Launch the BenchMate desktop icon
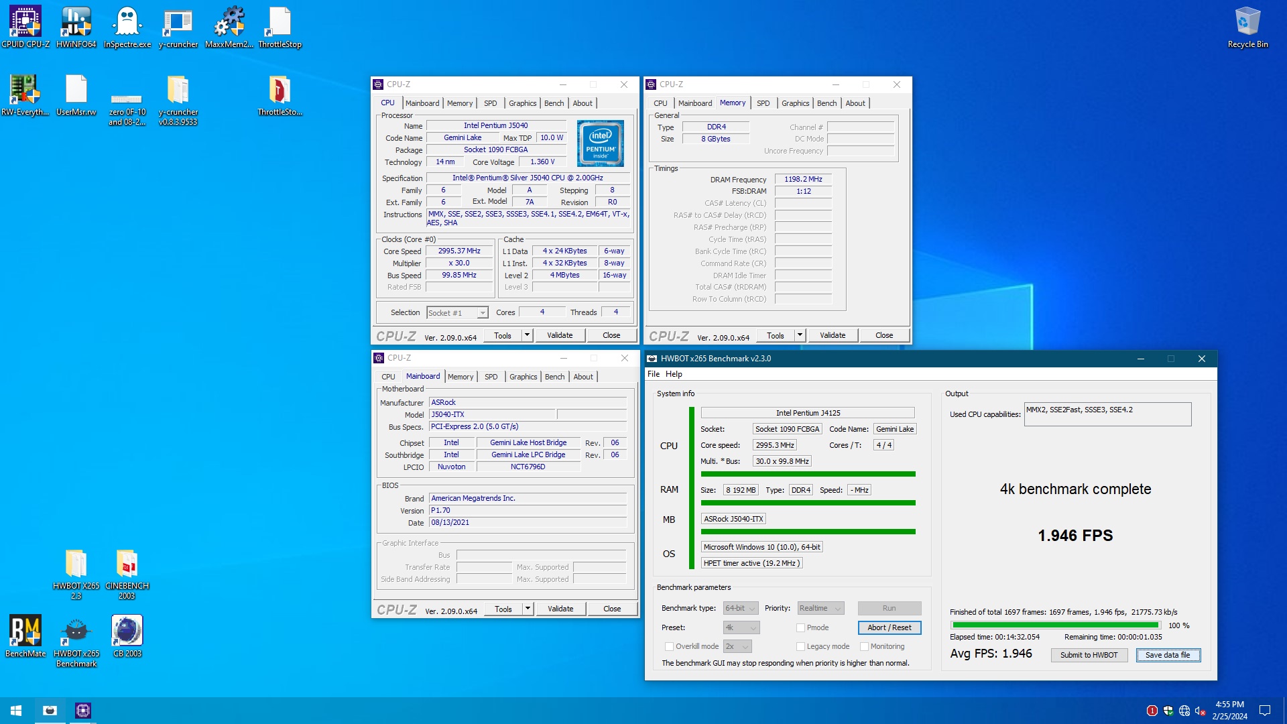 (x=25, y=636)
